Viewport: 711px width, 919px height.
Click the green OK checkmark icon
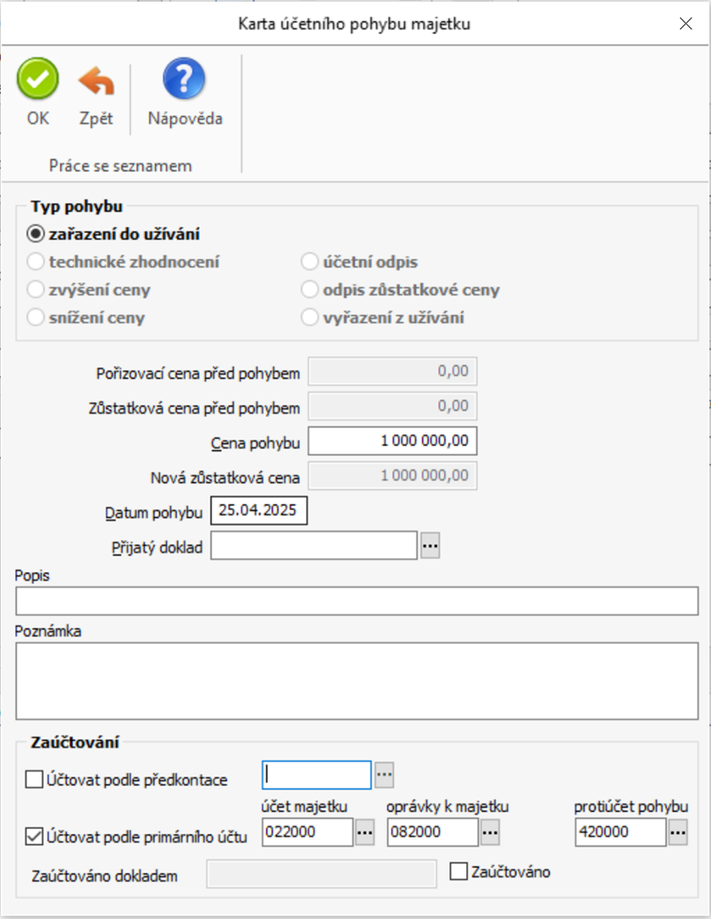[x=38, y=80]
